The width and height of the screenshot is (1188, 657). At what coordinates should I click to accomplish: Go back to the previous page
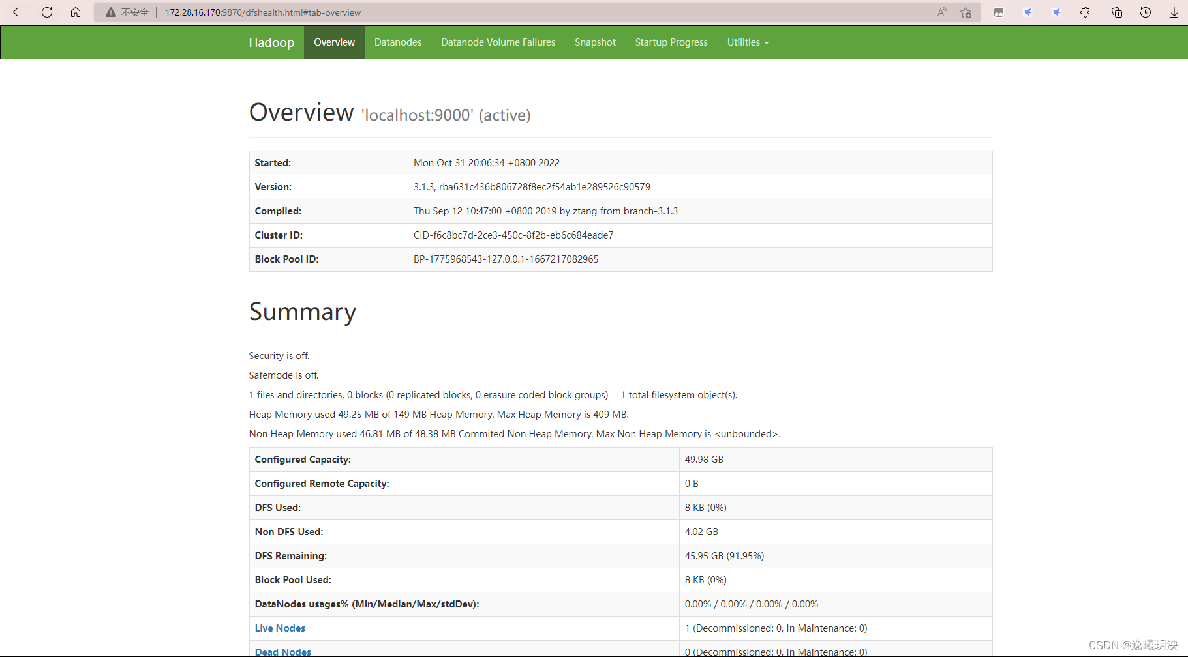pyautogui.click(x=18, y=12)
